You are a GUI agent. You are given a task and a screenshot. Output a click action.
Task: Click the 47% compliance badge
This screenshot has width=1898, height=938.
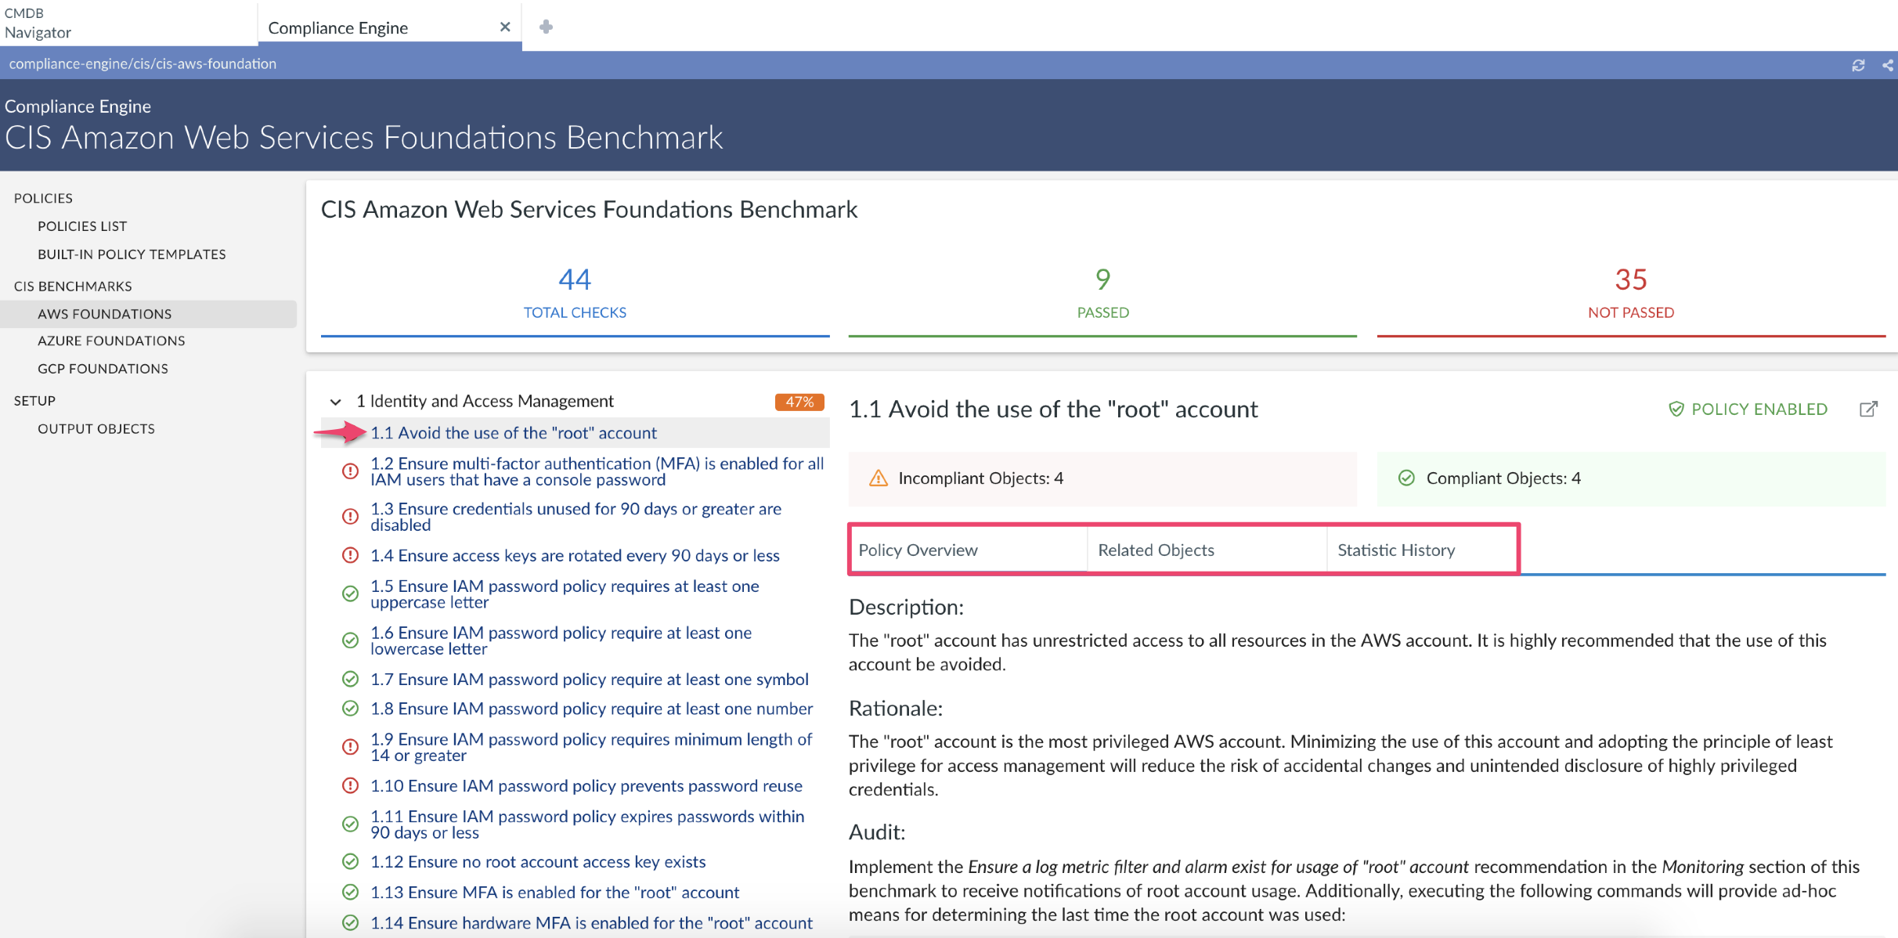799,402
